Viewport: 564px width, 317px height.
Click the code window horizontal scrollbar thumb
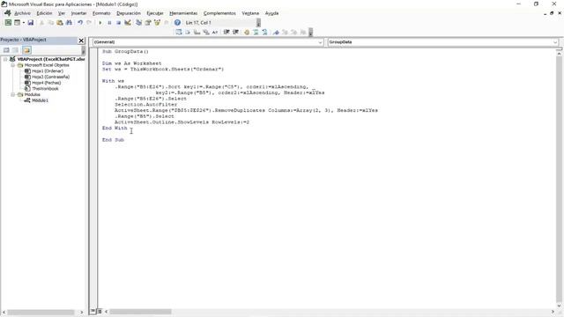(140, 312)
